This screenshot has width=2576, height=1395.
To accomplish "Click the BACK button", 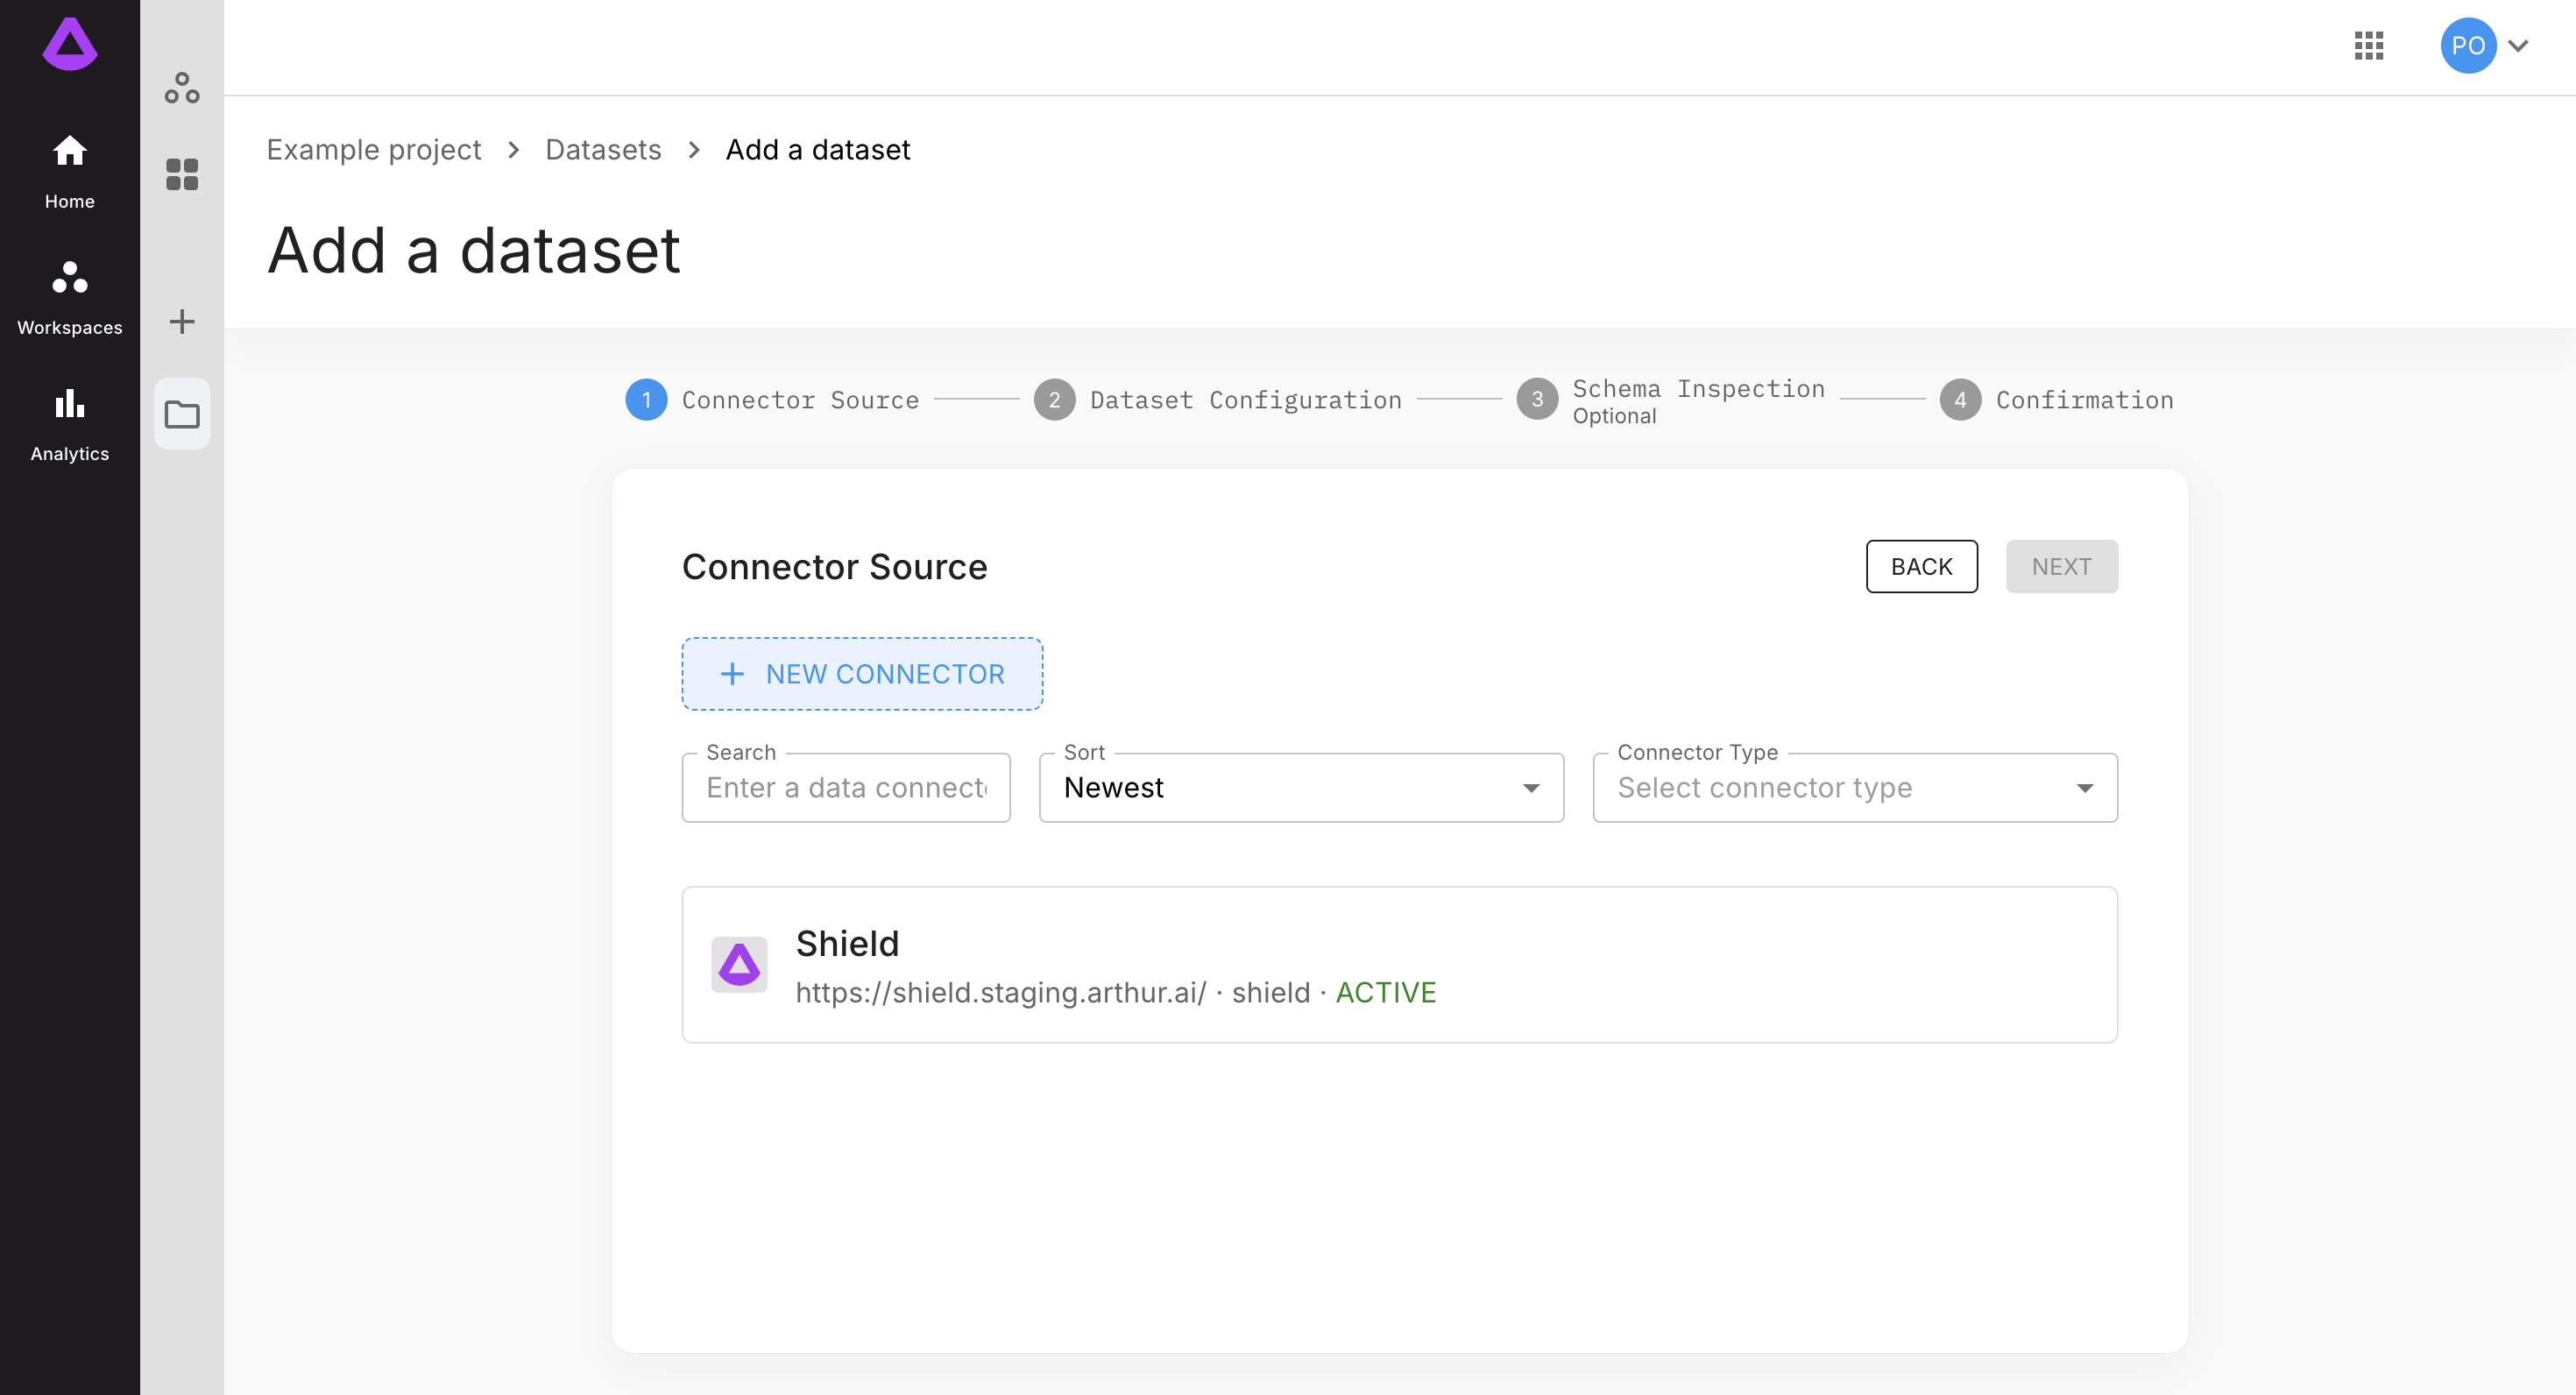I will tap(1921, 566).
